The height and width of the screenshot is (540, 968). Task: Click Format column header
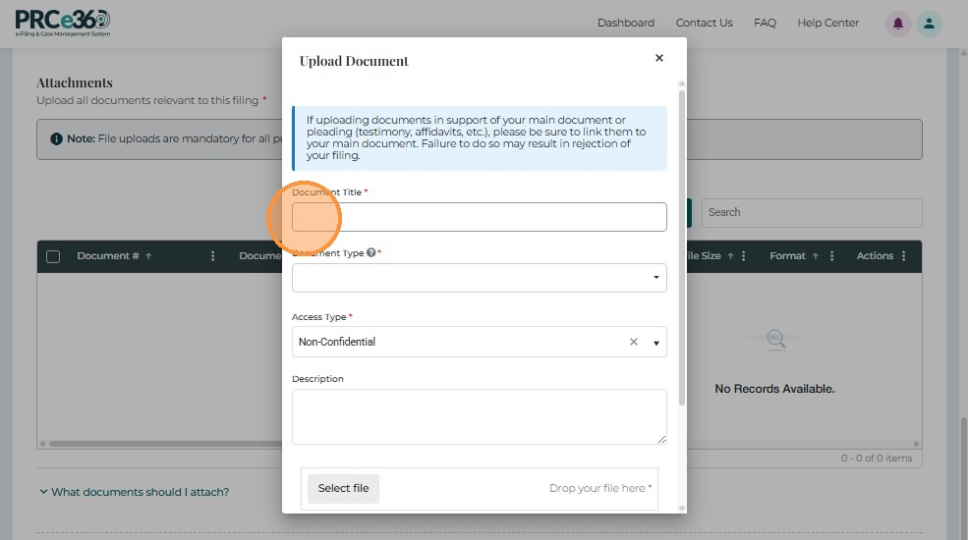787,256
